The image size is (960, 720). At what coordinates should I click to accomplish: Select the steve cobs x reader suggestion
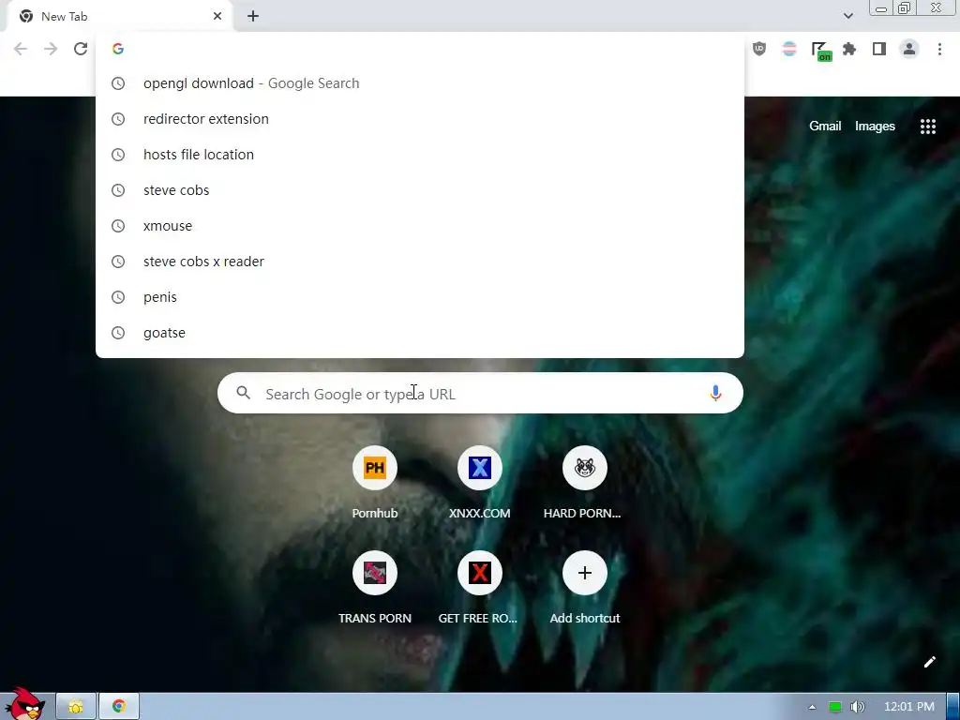click(x=420, y=261)
